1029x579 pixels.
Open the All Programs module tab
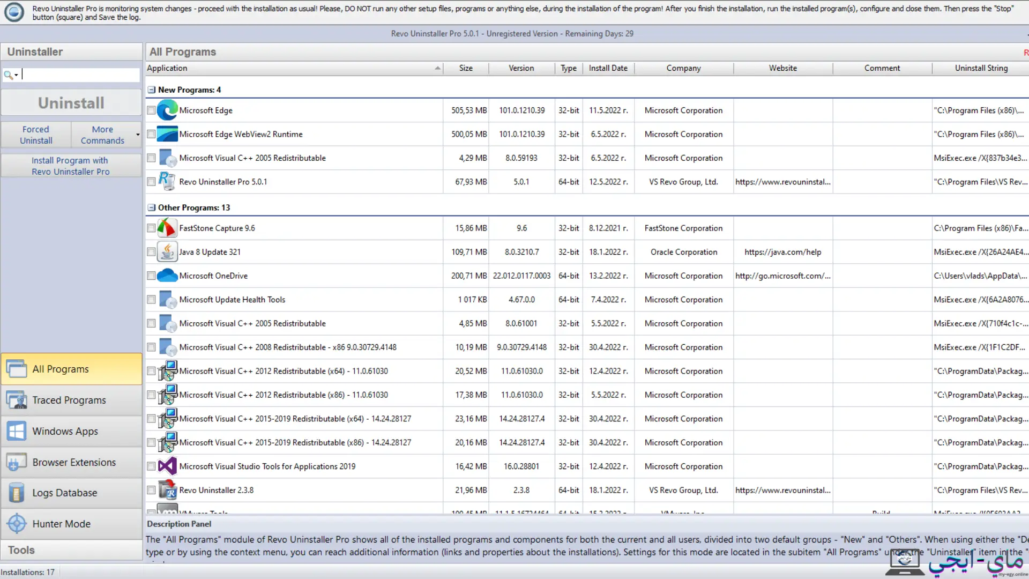71,369
